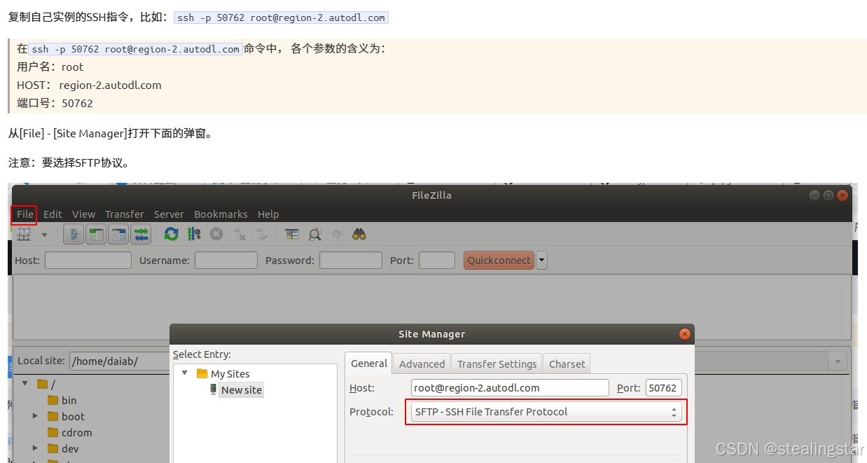Viewport: 867px width, 463px height.
Task: Click the quickconnect Host input field
Action: coord(88,261)
